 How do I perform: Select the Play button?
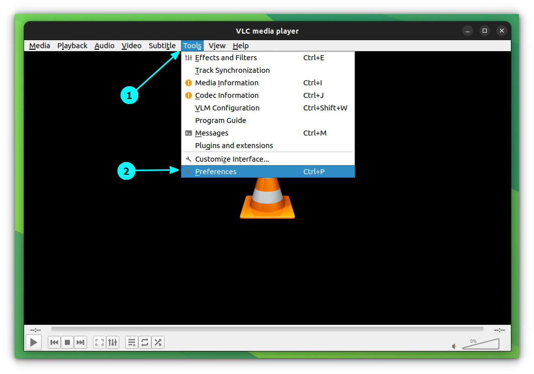tap(33, 342)
